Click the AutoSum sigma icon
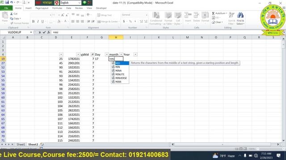 213,13
